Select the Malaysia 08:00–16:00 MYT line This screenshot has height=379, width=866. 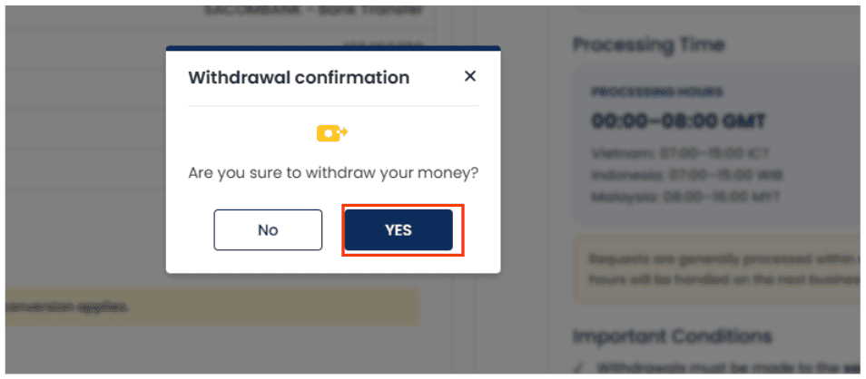pyautogui.click(x=686, y=197)
